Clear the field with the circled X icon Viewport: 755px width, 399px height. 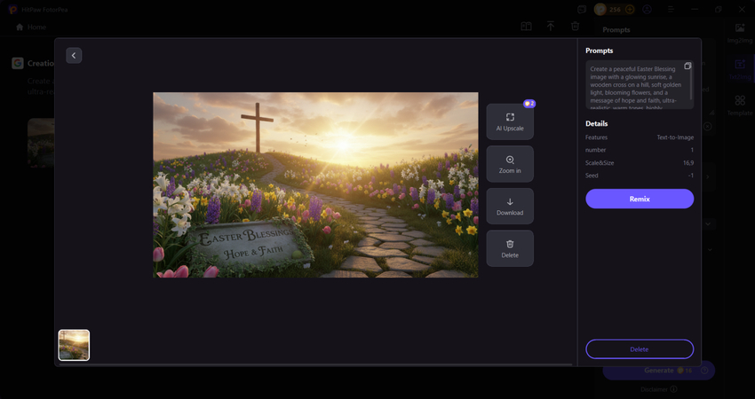tap(707, 127)
